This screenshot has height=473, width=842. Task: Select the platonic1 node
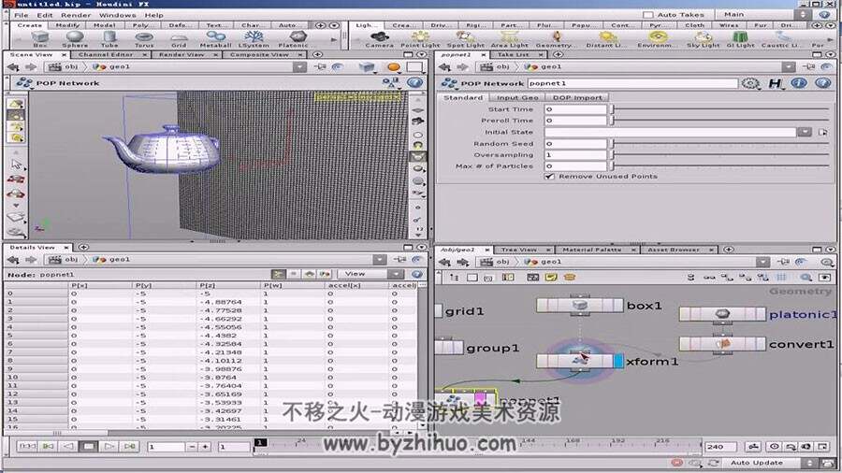coord(722,314)
